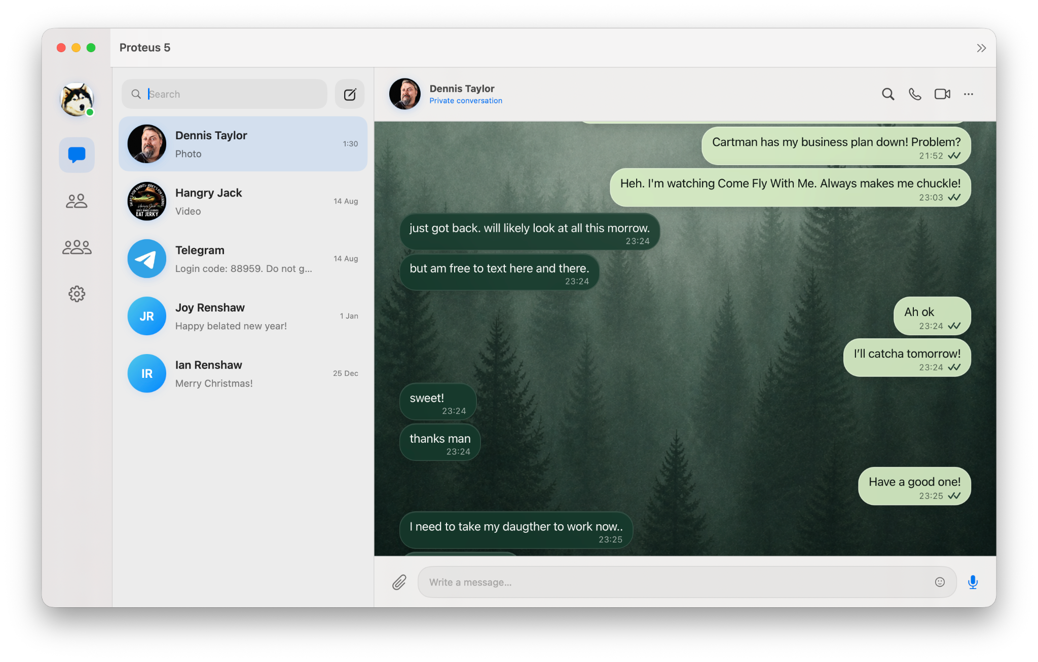Open the more options ellipsis menu

pos(969,94)
